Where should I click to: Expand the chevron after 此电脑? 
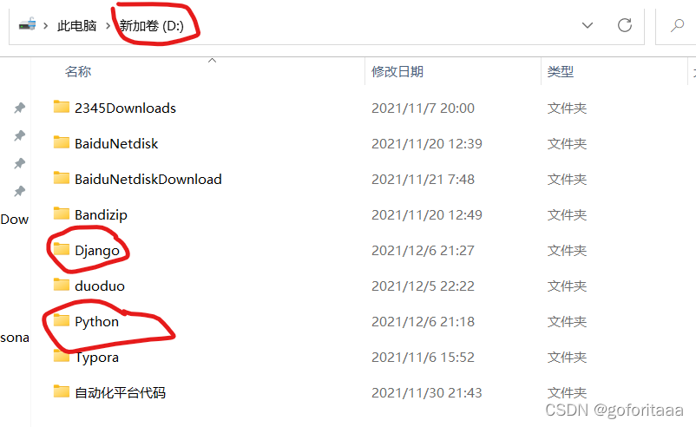[x=108, y=26]
